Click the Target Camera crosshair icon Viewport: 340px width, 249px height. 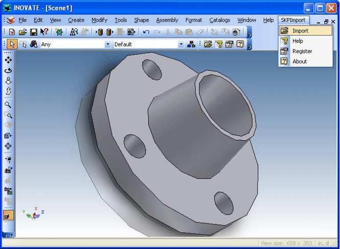(8, 146)
